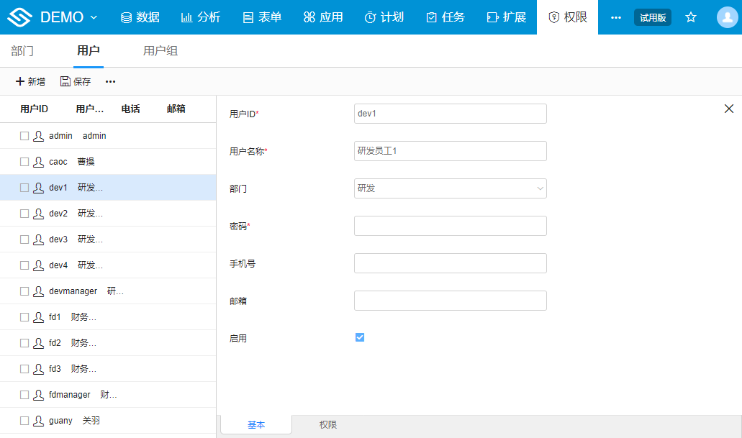Enable the 启用 checkbox in the form
Screen dimensions: 742x438
(359, 337)
